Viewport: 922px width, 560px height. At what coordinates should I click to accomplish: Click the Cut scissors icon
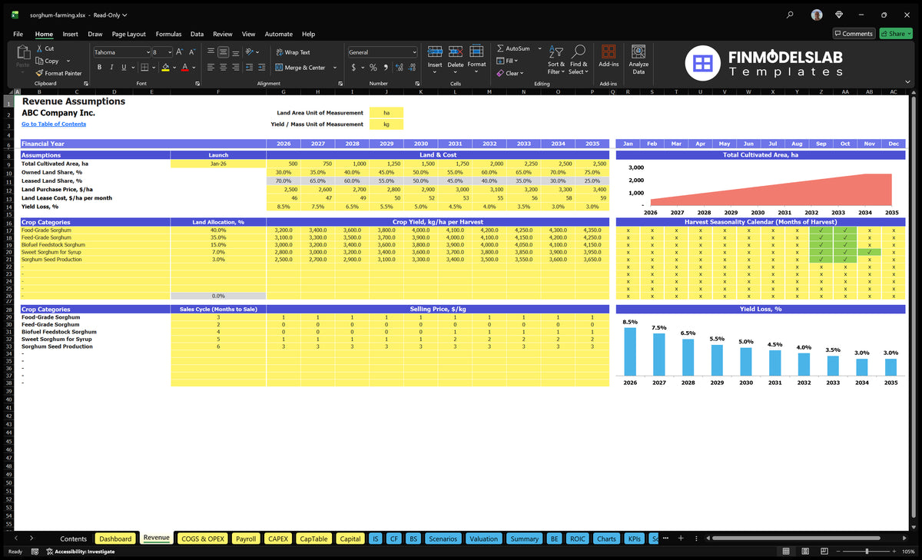pos(39,48)
